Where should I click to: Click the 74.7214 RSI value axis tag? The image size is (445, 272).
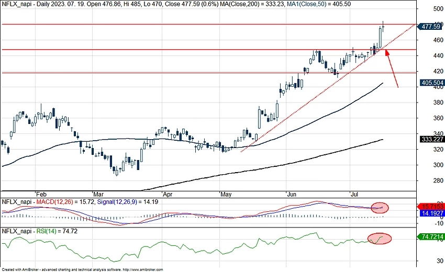coord(431,237)
